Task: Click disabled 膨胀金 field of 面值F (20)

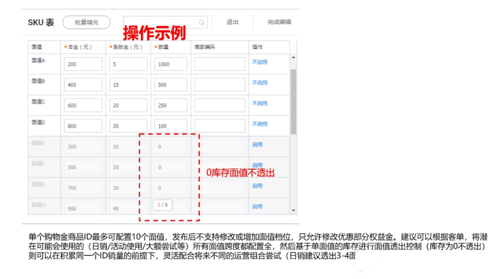Action: point(128,167)
